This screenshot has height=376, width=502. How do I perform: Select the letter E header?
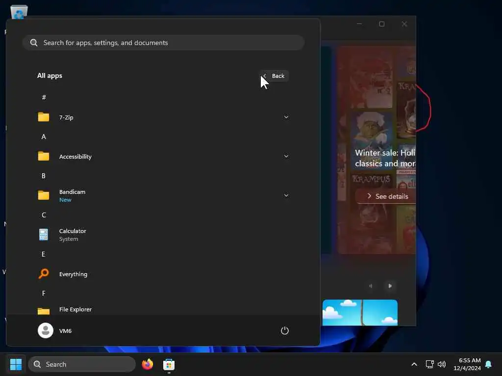(44, 254)
